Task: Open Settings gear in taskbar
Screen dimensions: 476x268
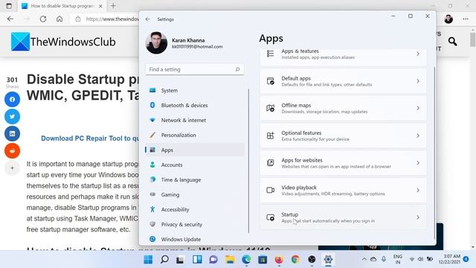Action: click(328, 260)
